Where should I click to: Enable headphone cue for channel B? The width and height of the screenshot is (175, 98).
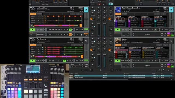111,29
